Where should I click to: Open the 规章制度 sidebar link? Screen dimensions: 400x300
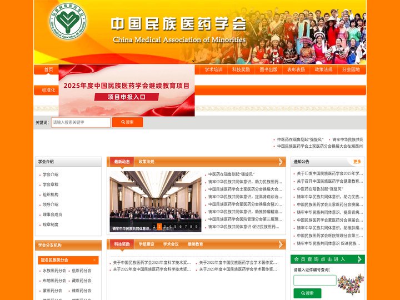(x=51, y=224)
